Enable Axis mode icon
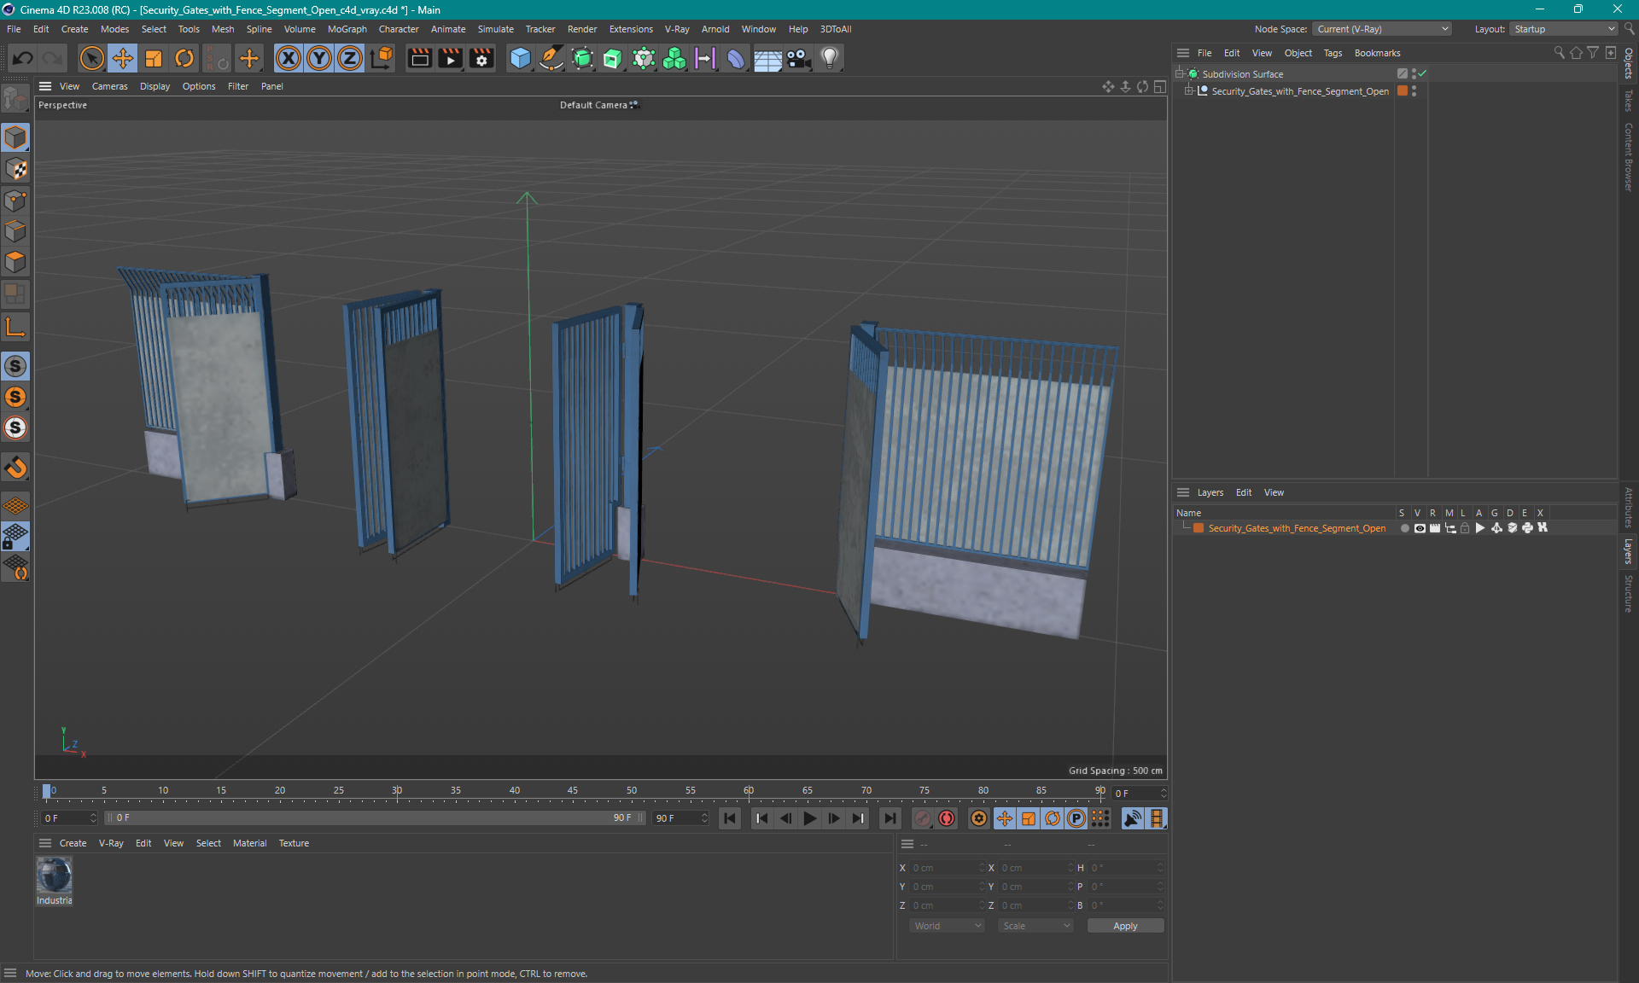This screenshot has height=983, width=1639. point(15,327)
